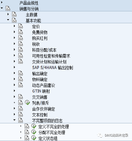Open documentation icon for 科目分配/成本
Image resolution: width=132 pixels, height=141 pixels.
[21, 50]
